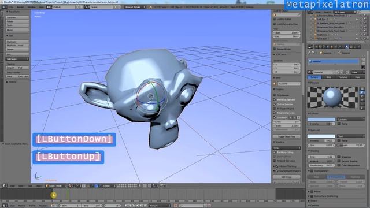Select the sphere material preview icon
370x208 pixels.
362,92
